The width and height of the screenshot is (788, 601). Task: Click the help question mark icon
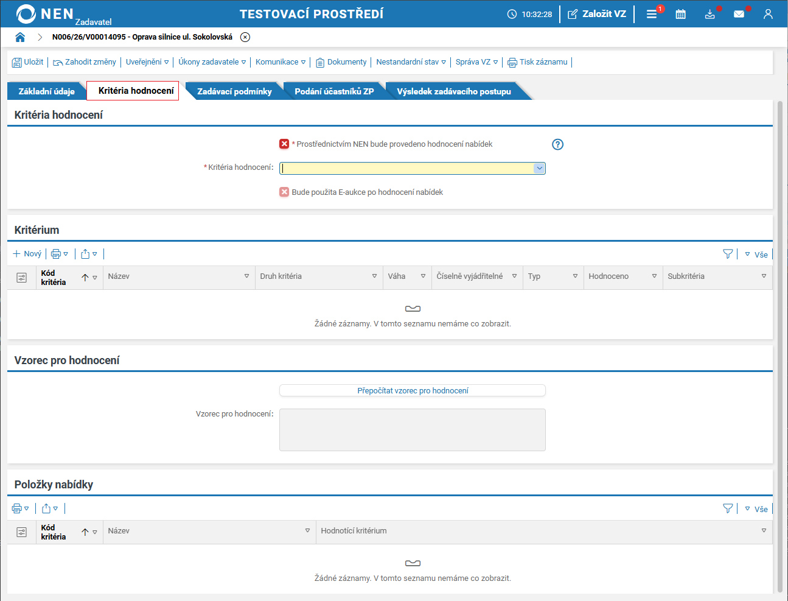click(x=557, y=144)
